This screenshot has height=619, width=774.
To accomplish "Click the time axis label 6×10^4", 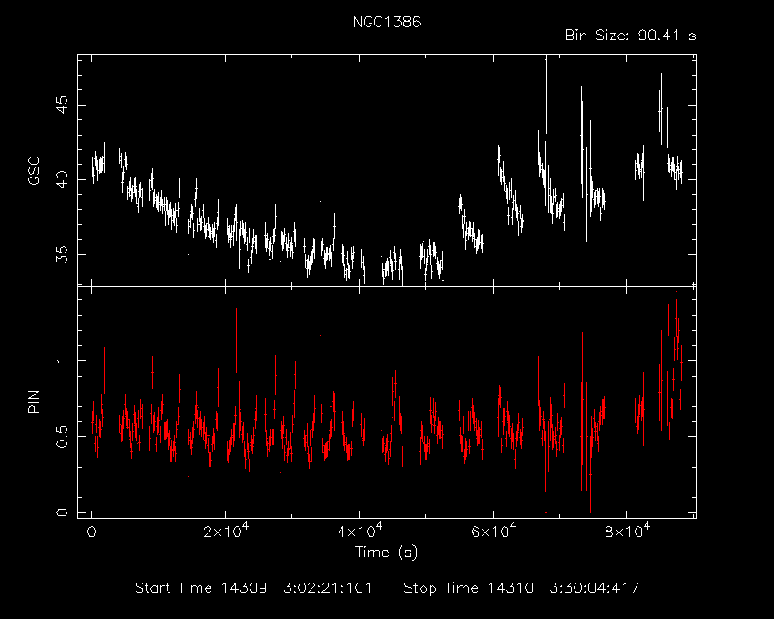I will (x=494, y=531).
